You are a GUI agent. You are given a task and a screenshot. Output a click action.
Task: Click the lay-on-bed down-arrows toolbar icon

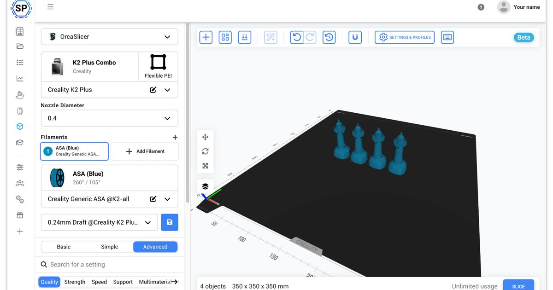coord(244,37)
